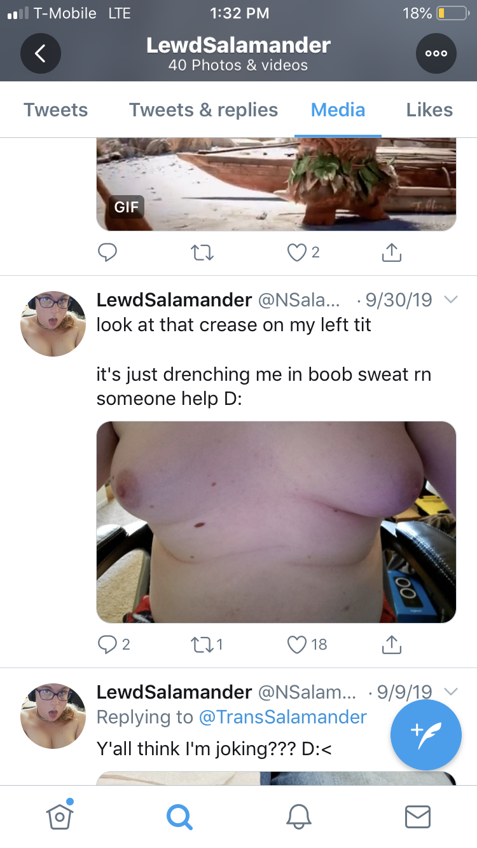477x848 pixels.
Task: Open the three-dots more options menu
Action: point(436,53)
